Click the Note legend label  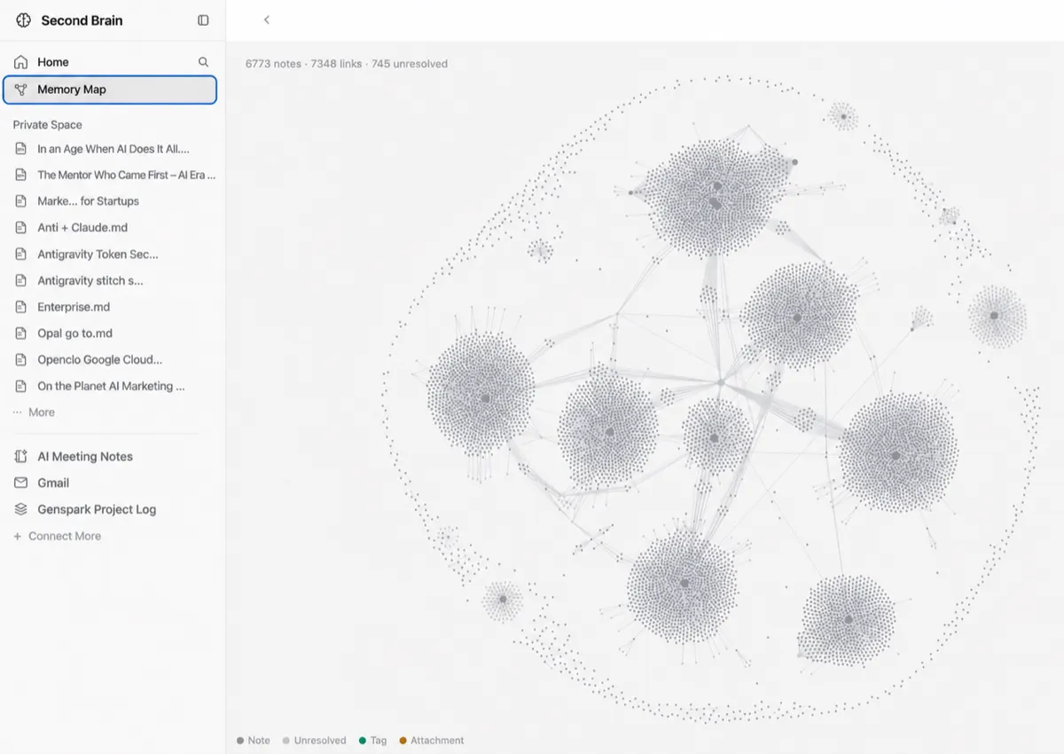[x=259, y=741]
